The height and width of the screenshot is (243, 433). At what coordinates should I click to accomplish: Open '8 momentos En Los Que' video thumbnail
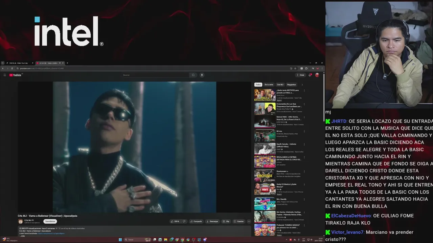tap(265, 108)
